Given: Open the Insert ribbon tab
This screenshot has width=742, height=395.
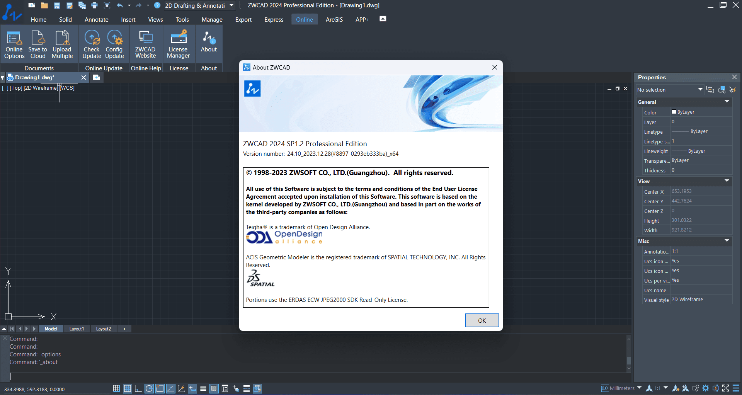Looking at the screenshot, I should [x=128, y=19].
